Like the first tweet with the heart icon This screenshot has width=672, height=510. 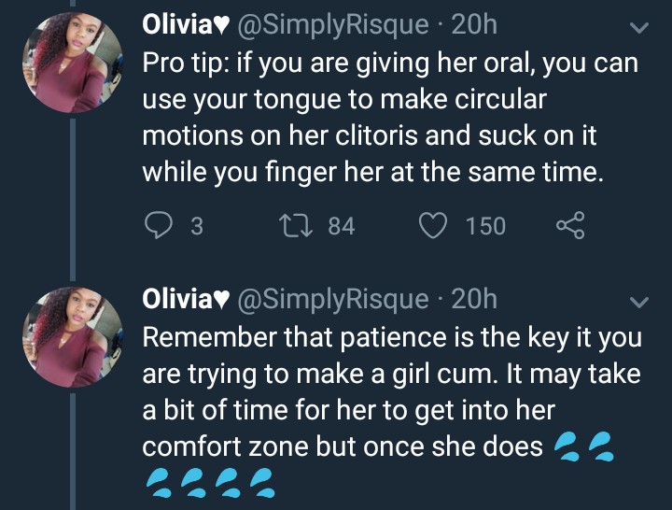click(x=431, y=225)
